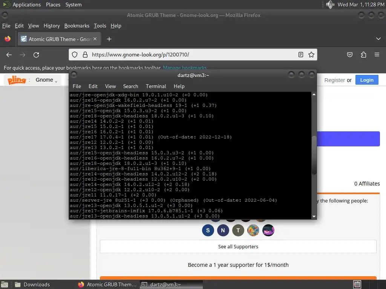386x289 pixels.
Task: Click the URL address field
Action: [x=193, y=55]
